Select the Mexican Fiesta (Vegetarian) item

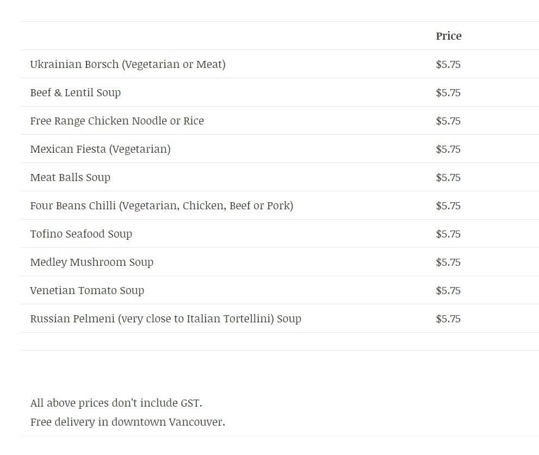coord(100,149)
